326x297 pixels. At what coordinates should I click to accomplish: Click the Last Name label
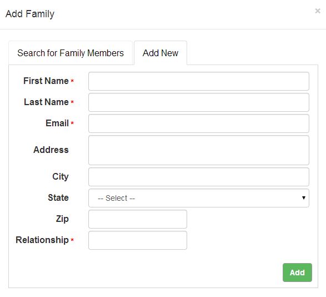[x=46, y=102]
